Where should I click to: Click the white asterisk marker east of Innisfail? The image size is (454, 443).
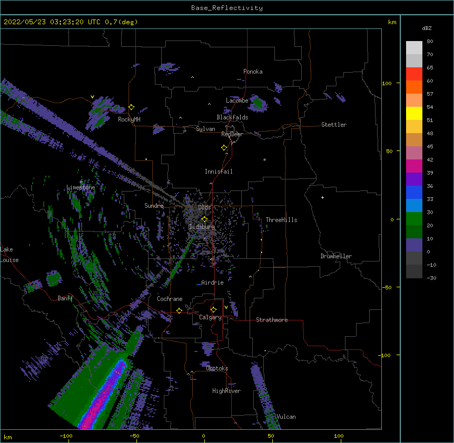[264, 159]
